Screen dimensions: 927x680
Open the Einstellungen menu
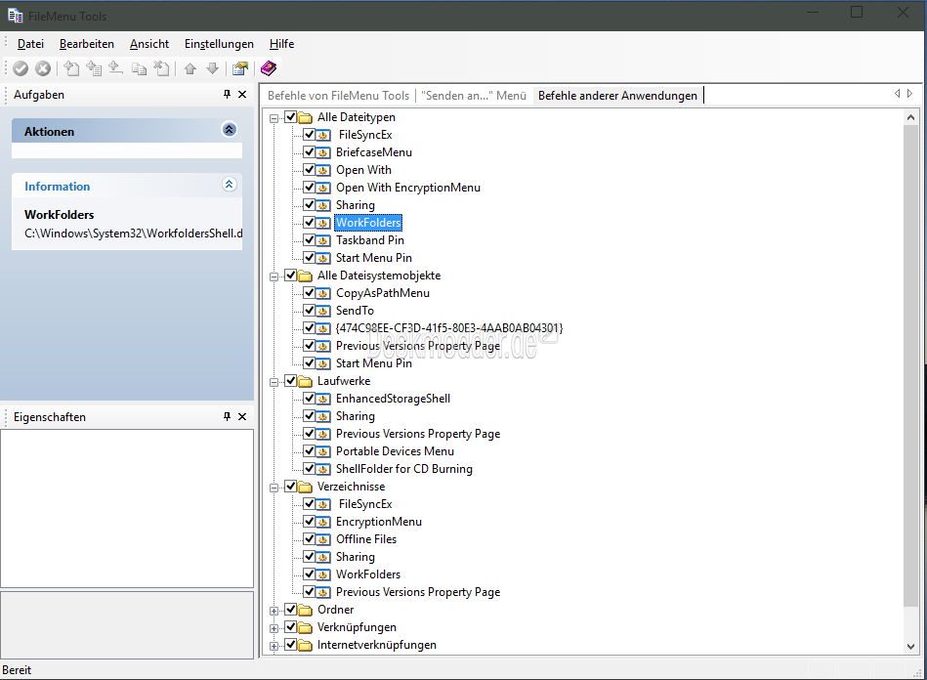click(219, 44)
